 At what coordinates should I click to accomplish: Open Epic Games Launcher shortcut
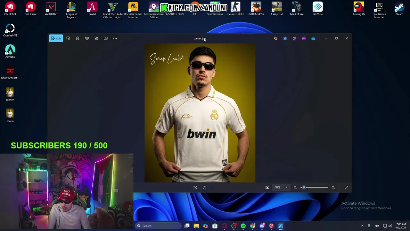click(379, 10)
